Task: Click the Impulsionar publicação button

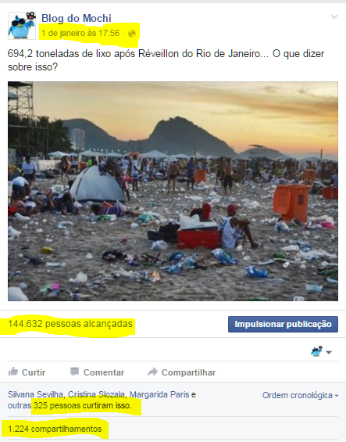Action: [x=283, y=324]
